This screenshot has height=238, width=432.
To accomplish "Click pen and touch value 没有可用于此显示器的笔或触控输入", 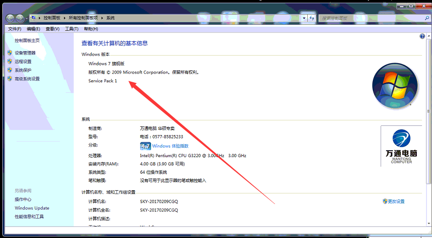I will click(173, 180).
